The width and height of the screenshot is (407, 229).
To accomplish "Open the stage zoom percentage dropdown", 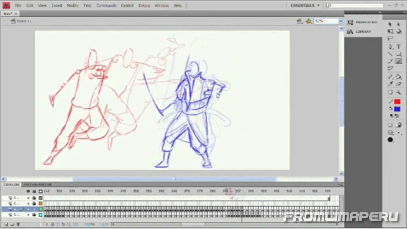I will (x=341, y=21).
